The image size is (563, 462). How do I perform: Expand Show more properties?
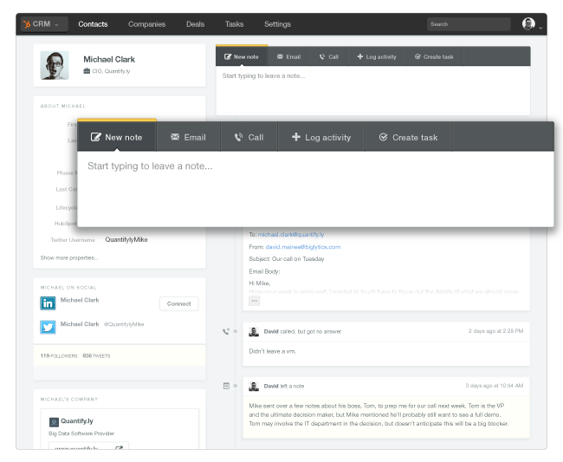point(69,257)
